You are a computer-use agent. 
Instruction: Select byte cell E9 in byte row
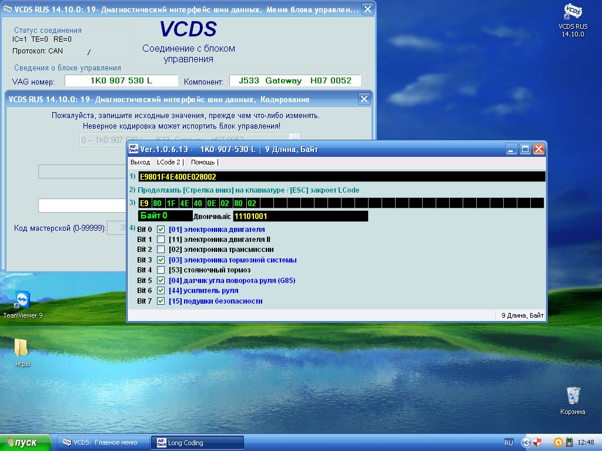[145, 203]
